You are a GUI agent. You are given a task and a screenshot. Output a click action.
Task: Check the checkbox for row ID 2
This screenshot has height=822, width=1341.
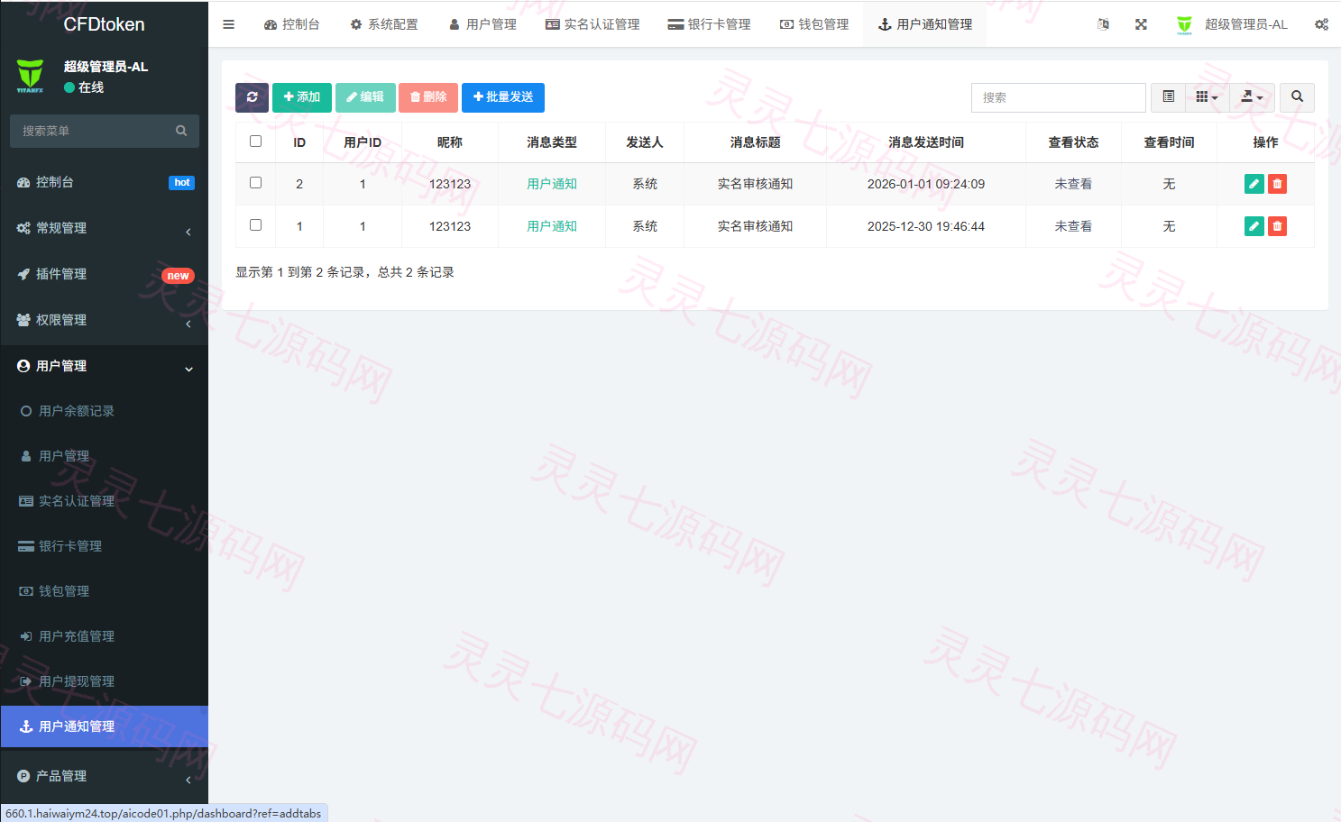point(255,183)
